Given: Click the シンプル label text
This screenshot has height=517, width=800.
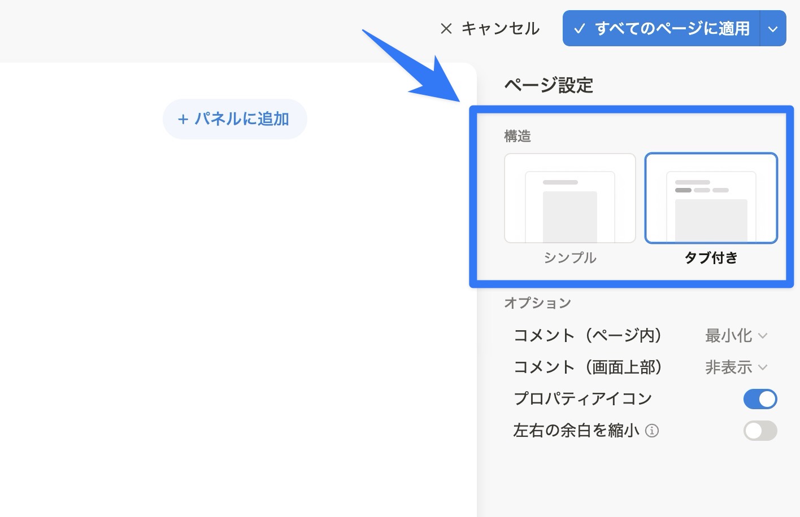Looking at the screenshot, I should 570,258.
